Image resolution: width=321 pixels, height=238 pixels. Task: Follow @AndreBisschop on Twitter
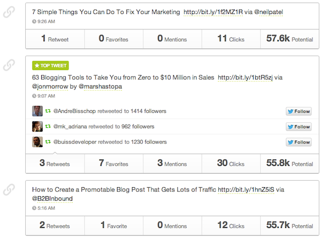[x=299, y=111]
